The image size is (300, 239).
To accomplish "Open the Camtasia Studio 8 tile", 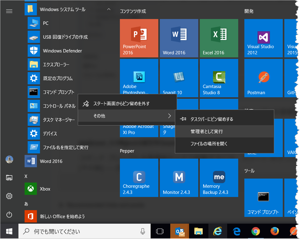I will point(219,78).
